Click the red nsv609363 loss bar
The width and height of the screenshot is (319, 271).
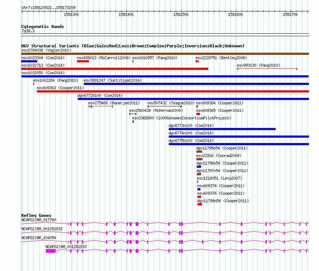[x=173, y=91]
